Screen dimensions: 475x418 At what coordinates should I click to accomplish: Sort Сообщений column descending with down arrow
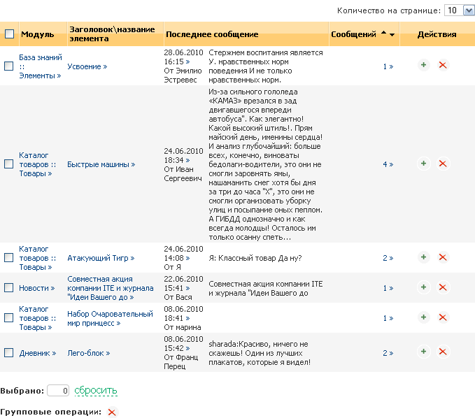(x=392, y=34)
